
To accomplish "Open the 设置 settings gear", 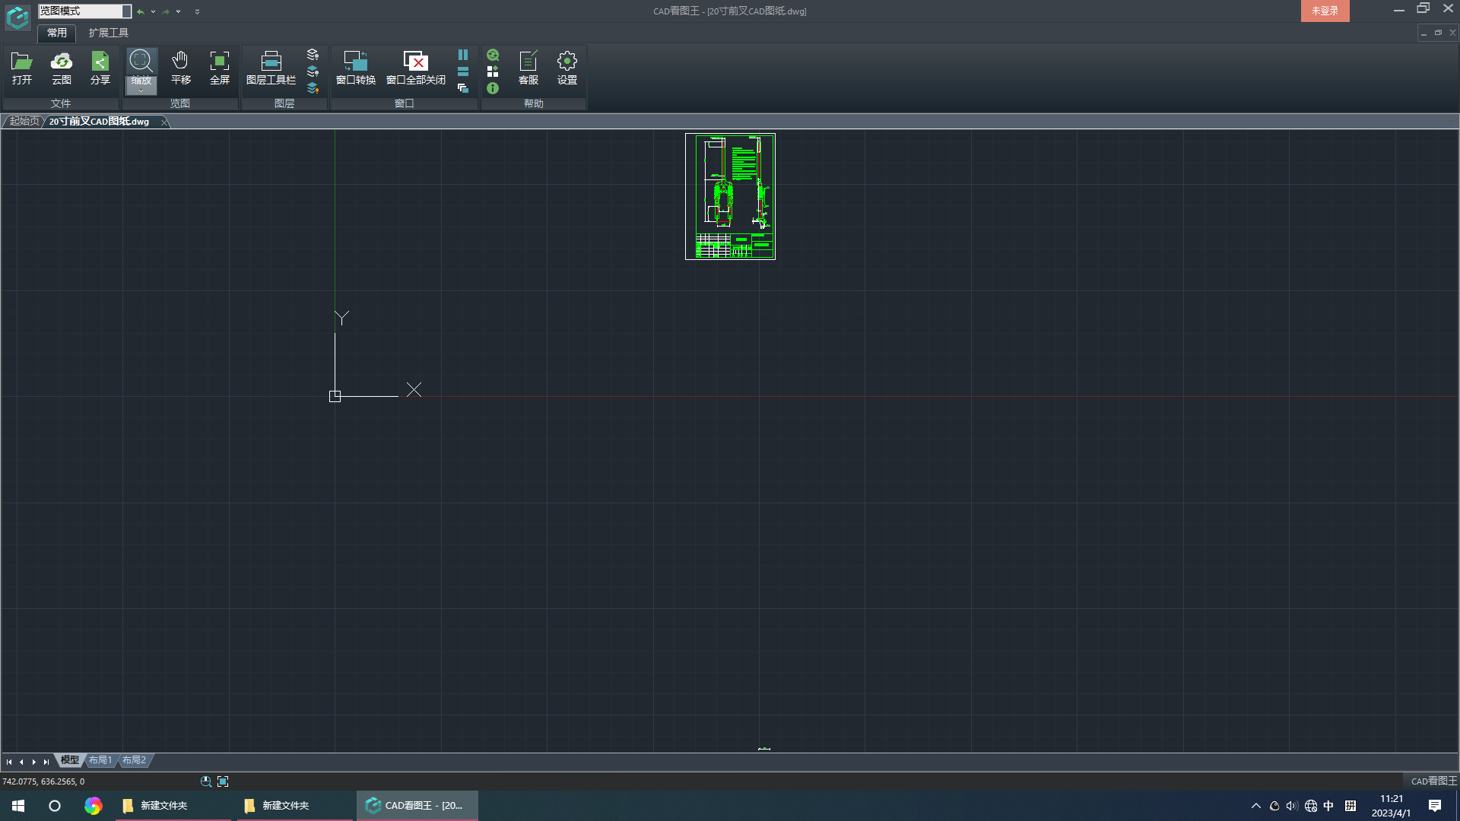I will pos(567,67).
